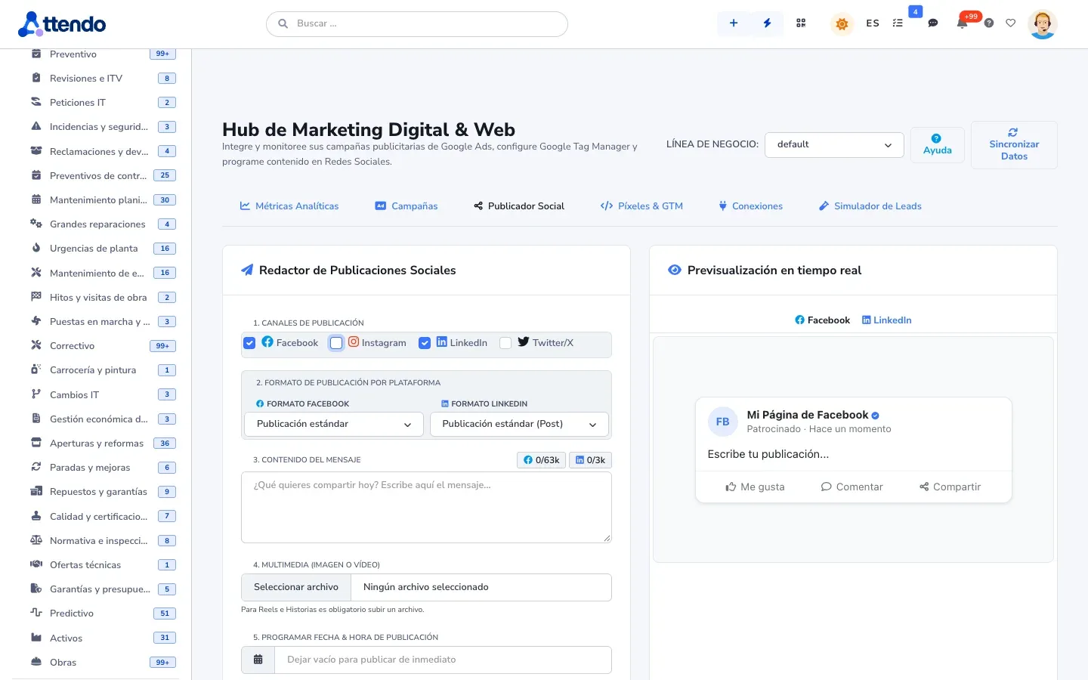Open the user avatar profile menu
Screen dimensions: 1088x680
point(1043,24)
